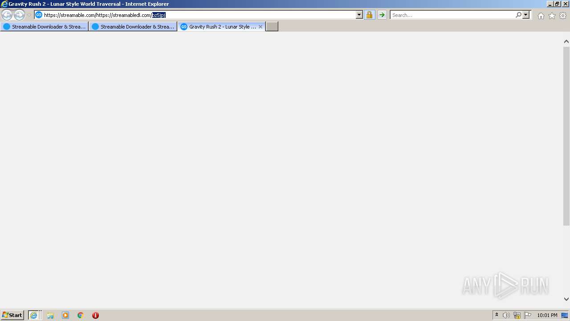Click the browser Forward arrow button

tap(19, 15)
